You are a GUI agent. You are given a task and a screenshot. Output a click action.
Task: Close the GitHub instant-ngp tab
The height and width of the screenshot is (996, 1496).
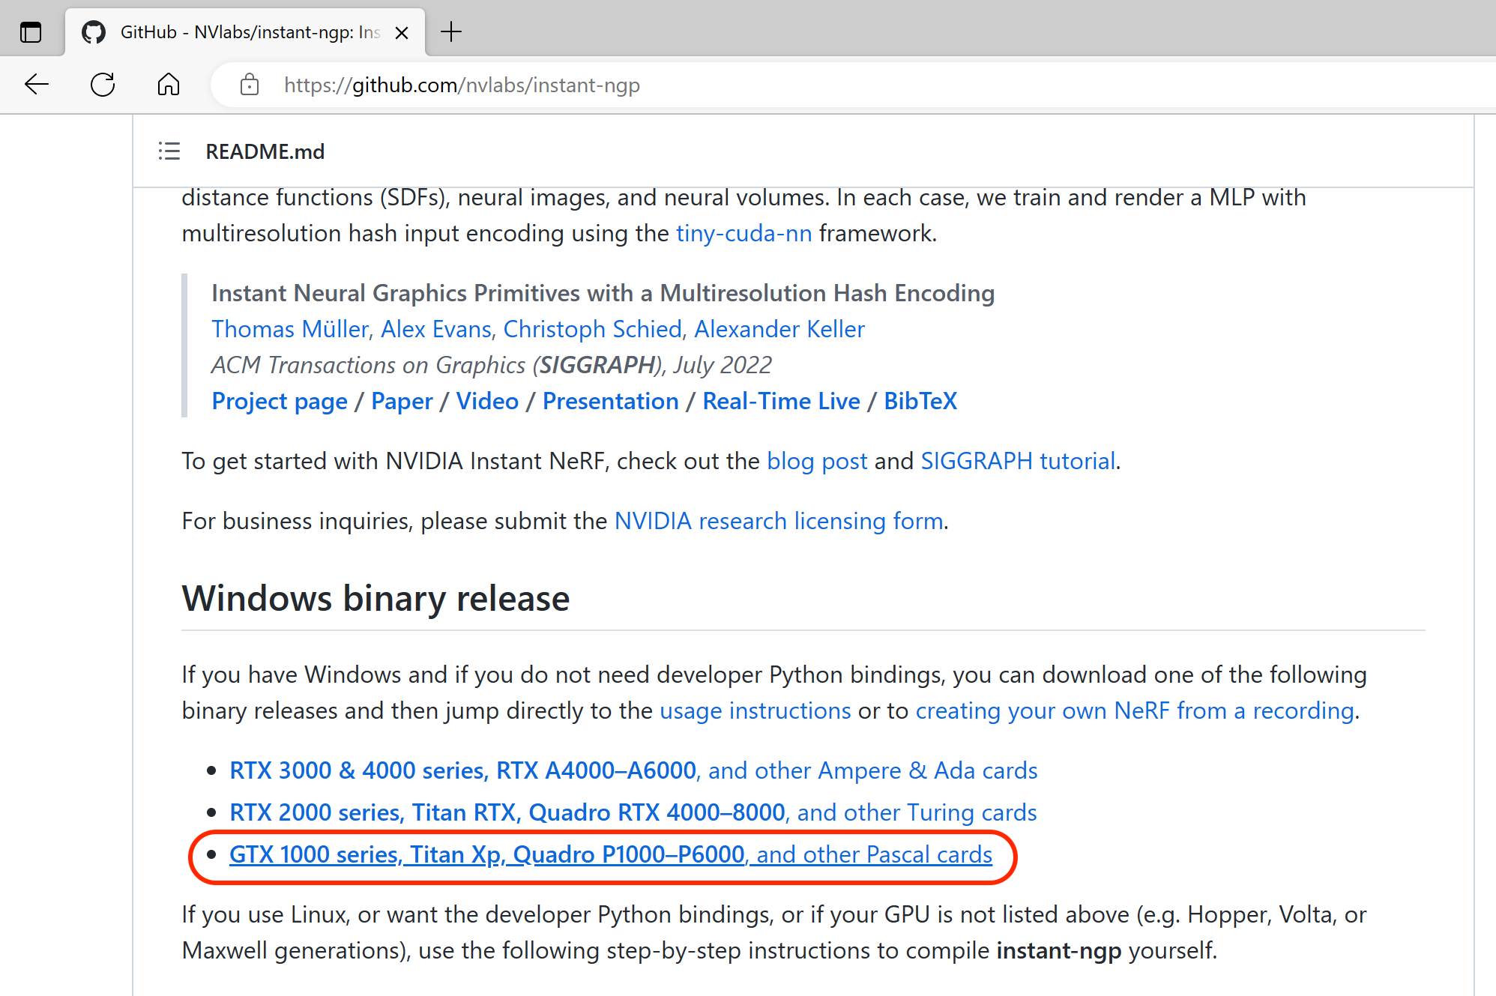tap(402, 32)
